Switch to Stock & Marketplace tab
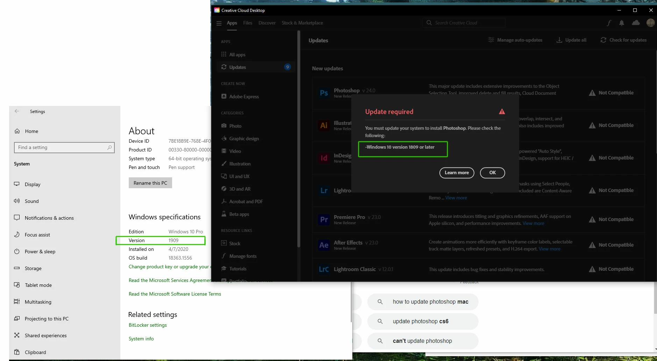The width and height of the screenshot is (657, 361). (302, 23)
